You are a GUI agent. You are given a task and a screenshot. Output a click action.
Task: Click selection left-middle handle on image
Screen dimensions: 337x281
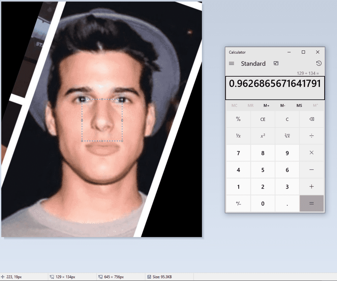[82, 120]
